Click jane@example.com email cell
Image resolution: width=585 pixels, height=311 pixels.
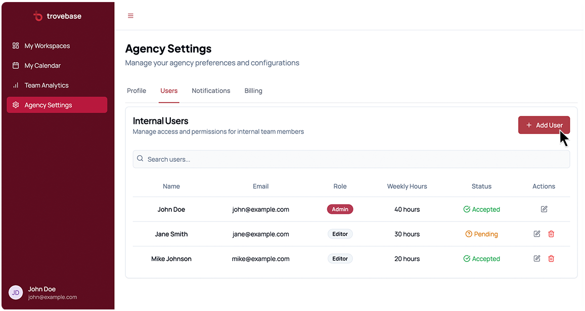coord(260,234)
